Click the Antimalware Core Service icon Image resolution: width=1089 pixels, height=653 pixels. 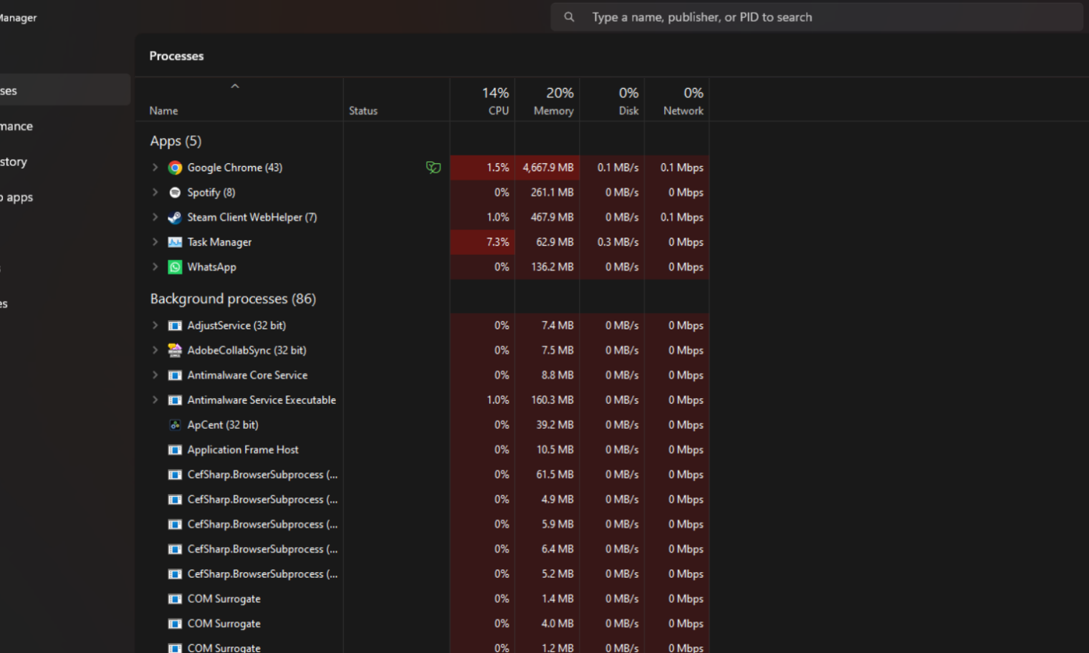pos(175,375)
